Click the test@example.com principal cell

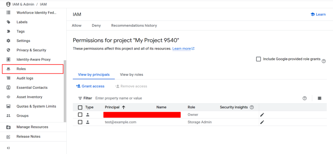[121, 122]
